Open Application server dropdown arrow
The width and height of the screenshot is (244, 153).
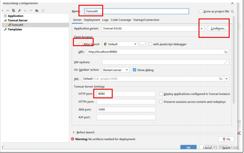[201, 29]
